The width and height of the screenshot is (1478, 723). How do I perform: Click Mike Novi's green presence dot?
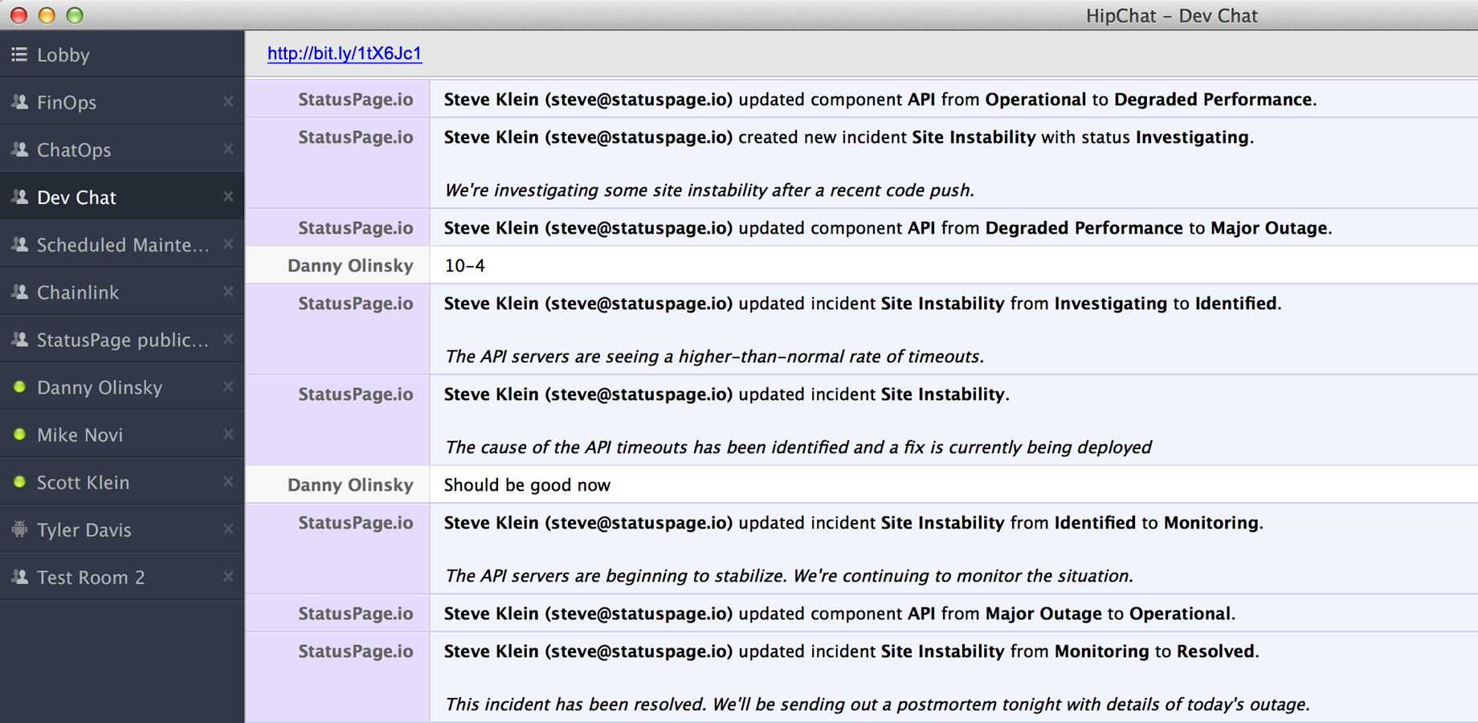(x=20, y=435)
